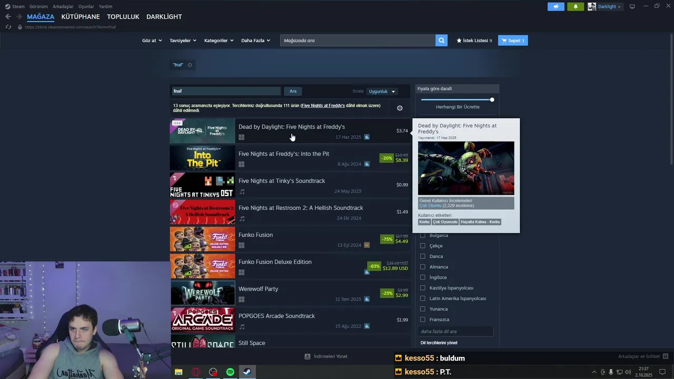
Task: Follow the Five Nights at Freddy's link
Action: coord(323,105)
